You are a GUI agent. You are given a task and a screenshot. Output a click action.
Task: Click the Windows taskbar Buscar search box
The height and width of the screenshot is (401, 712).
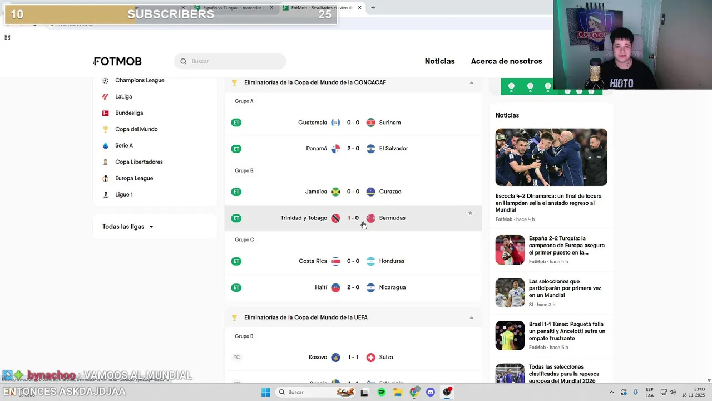[316, 392]
